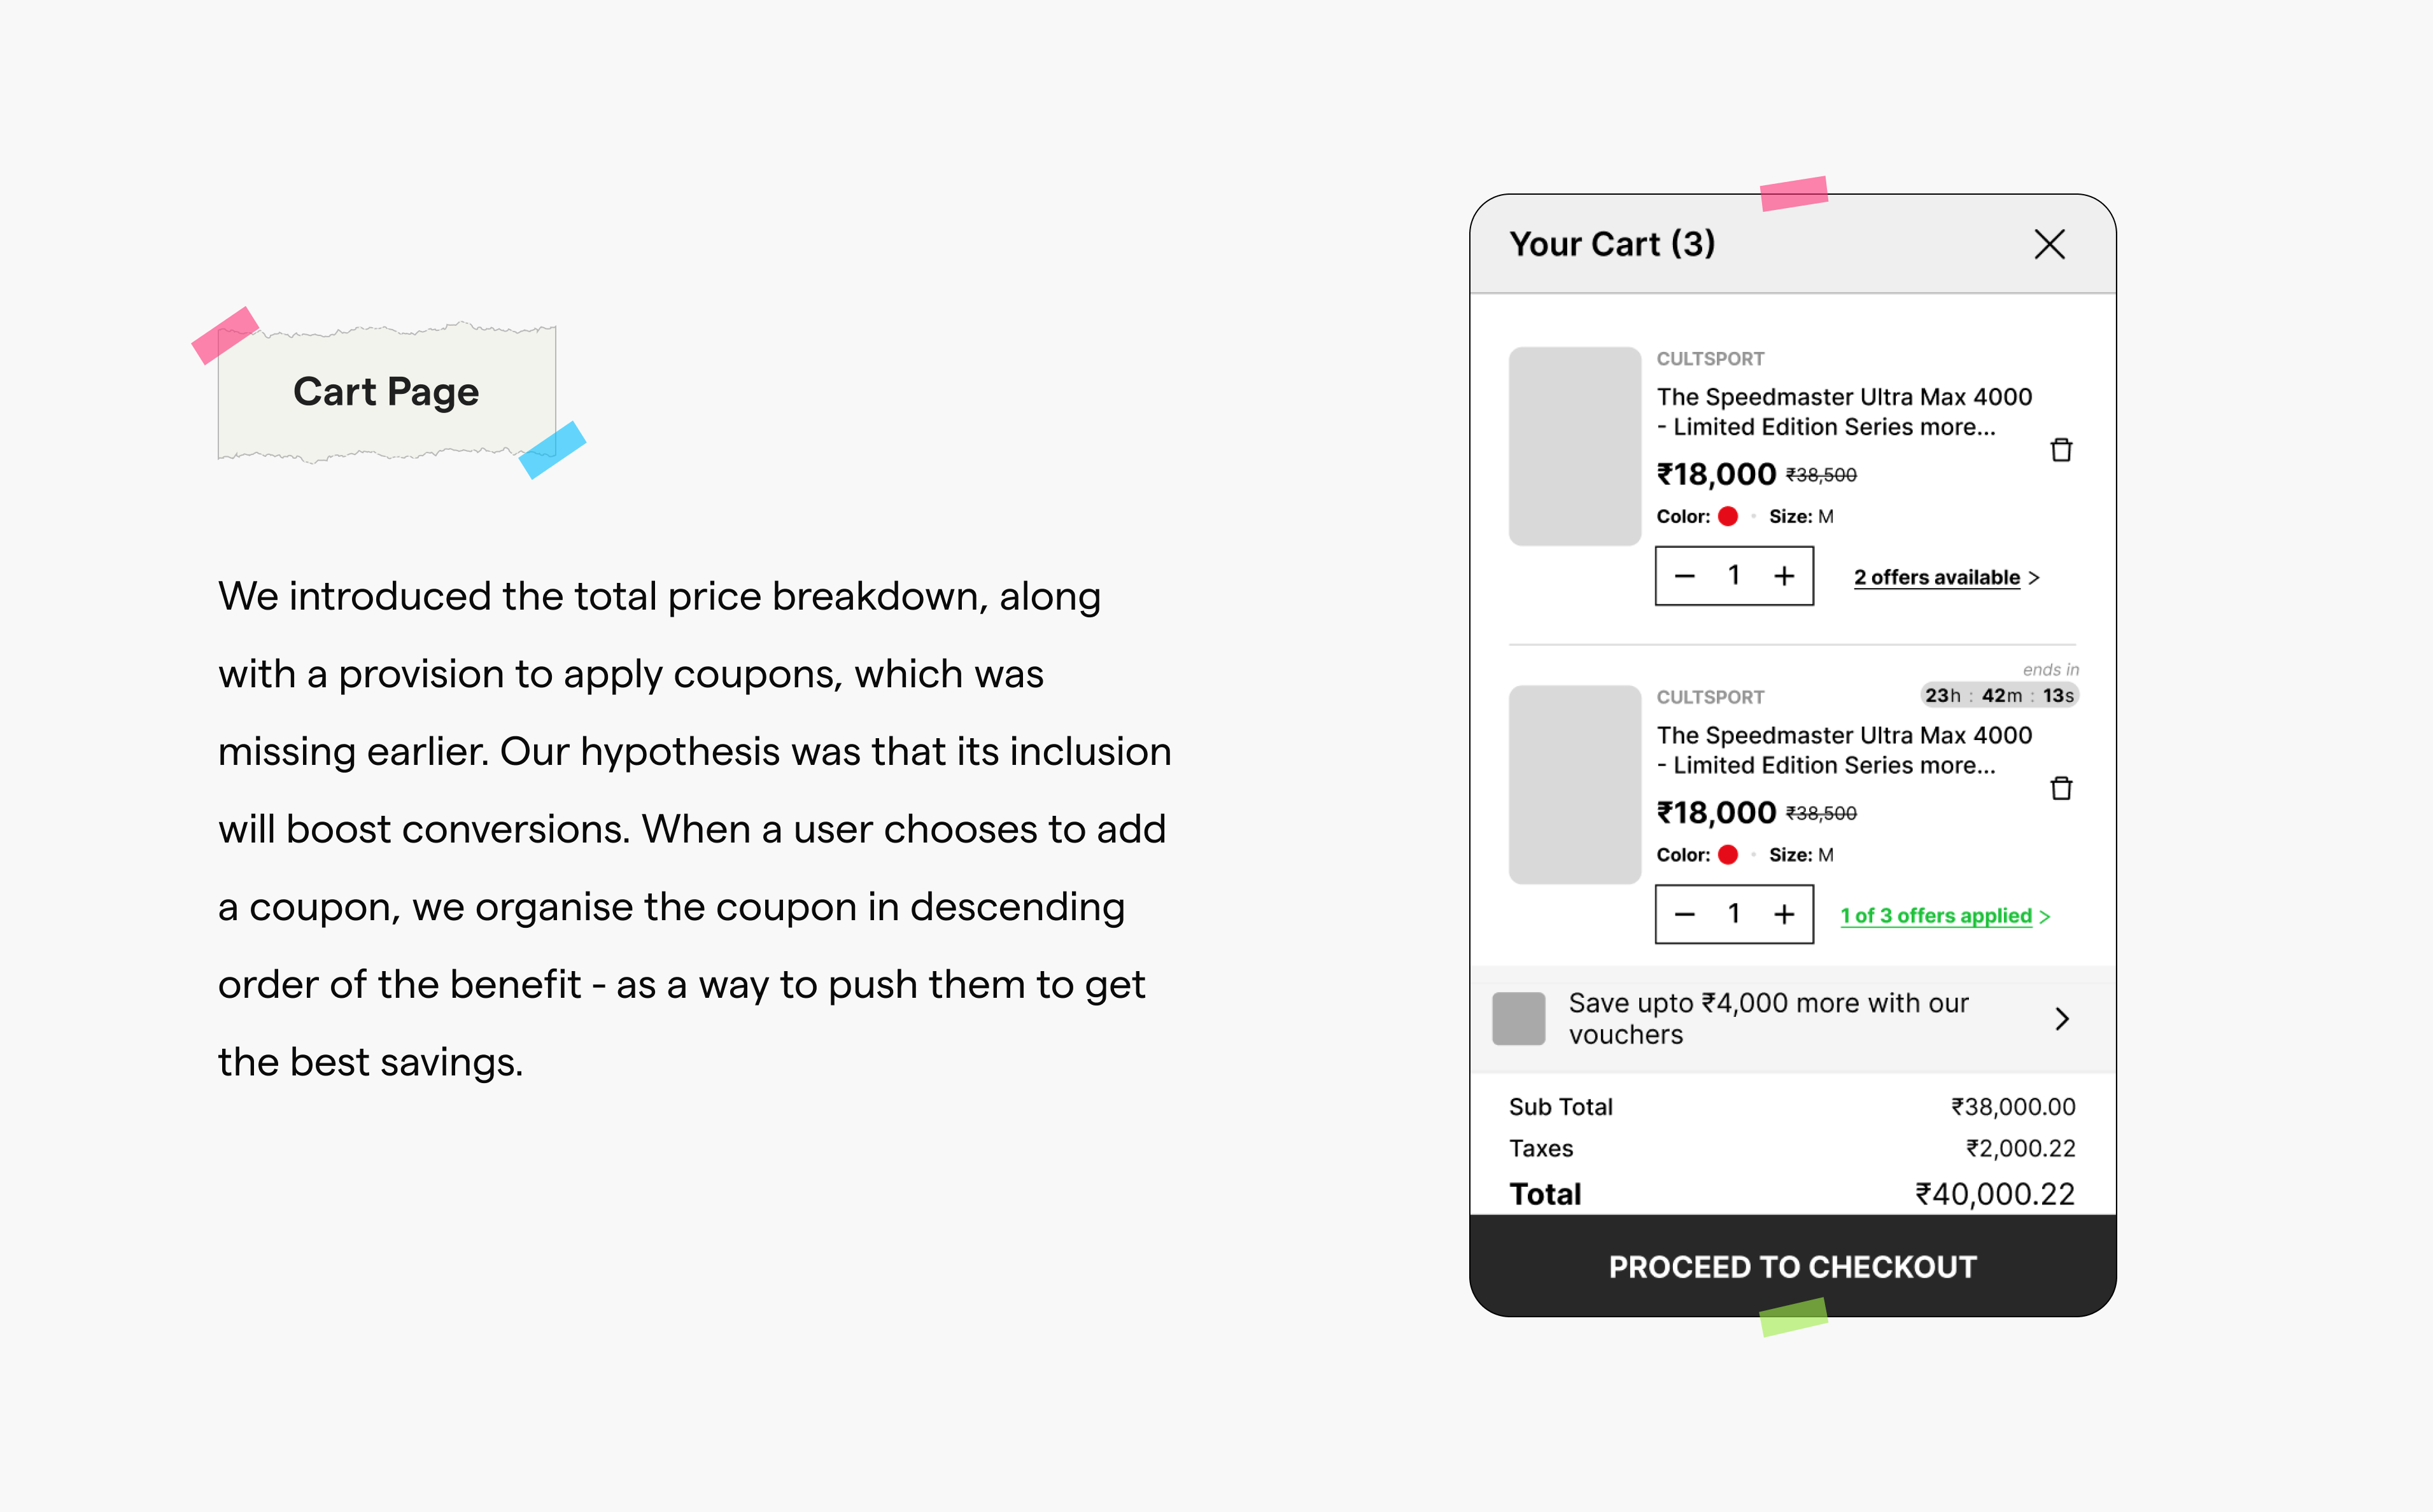Decrease quantity of second cart item
This screenshot has height=1512, width=2433.
[1684, 914]
